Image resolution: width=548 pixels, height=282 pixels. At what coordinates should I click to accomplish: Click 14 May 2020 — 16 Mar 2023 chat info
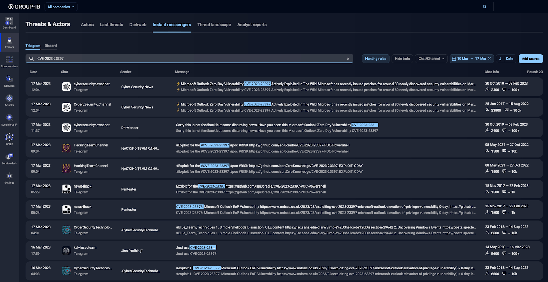[507, 247]
